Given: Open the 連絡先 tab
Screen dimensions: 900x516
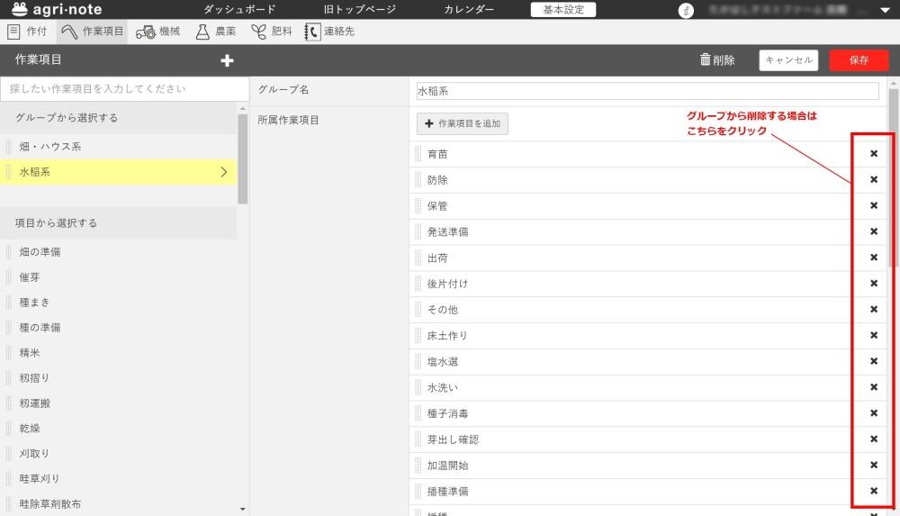Looking at the screenshot, I should (329, 32).
